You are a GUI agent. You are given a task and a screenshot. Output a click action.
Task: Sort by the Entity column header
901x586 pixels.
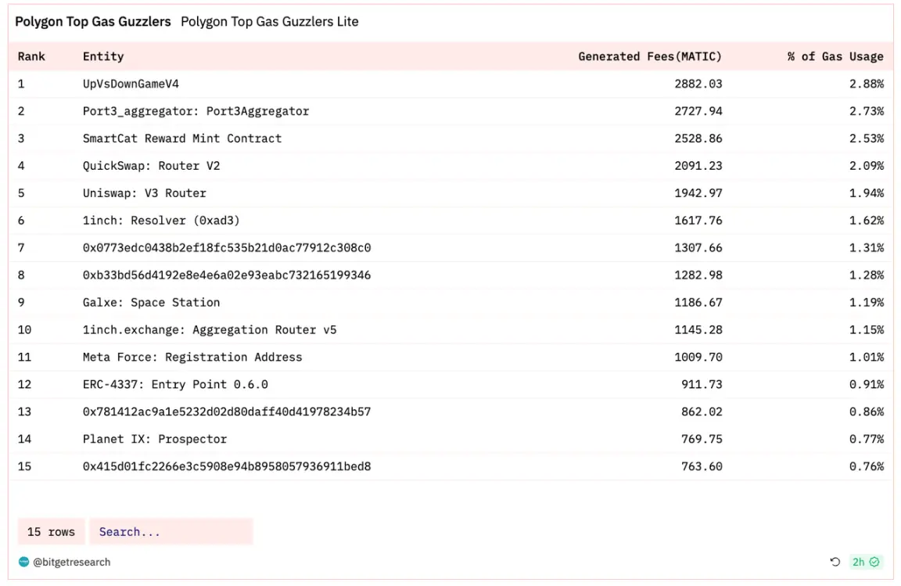click(x=103, y=56)
